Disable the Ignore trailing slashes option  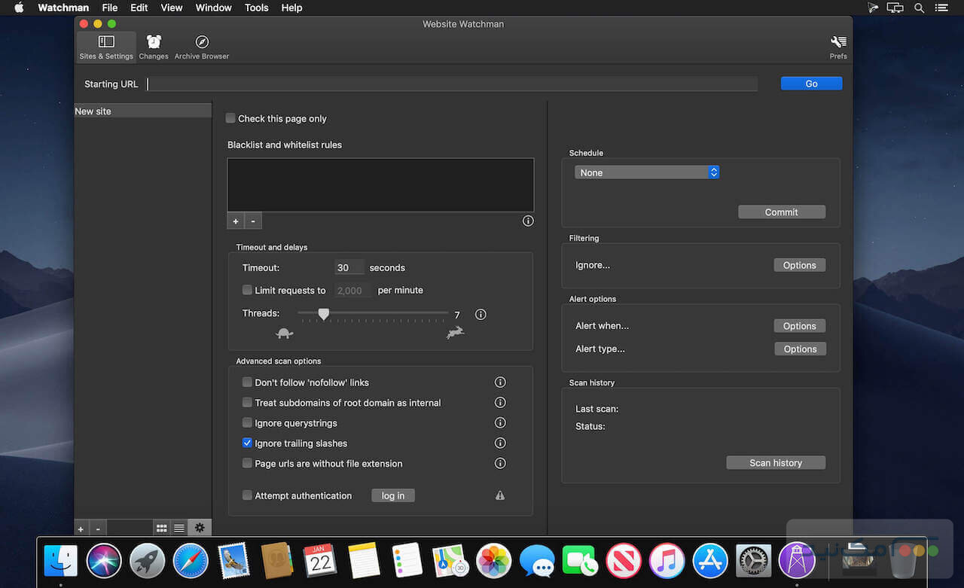(x=247, y=443)
